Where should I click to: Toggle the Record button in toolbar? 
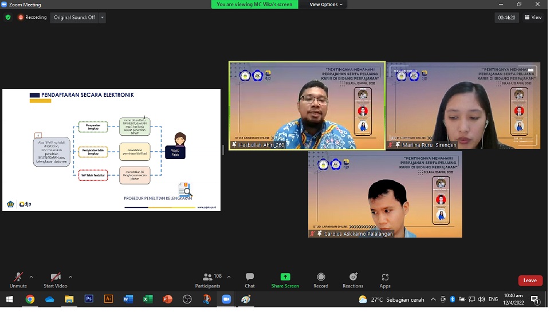321,280
